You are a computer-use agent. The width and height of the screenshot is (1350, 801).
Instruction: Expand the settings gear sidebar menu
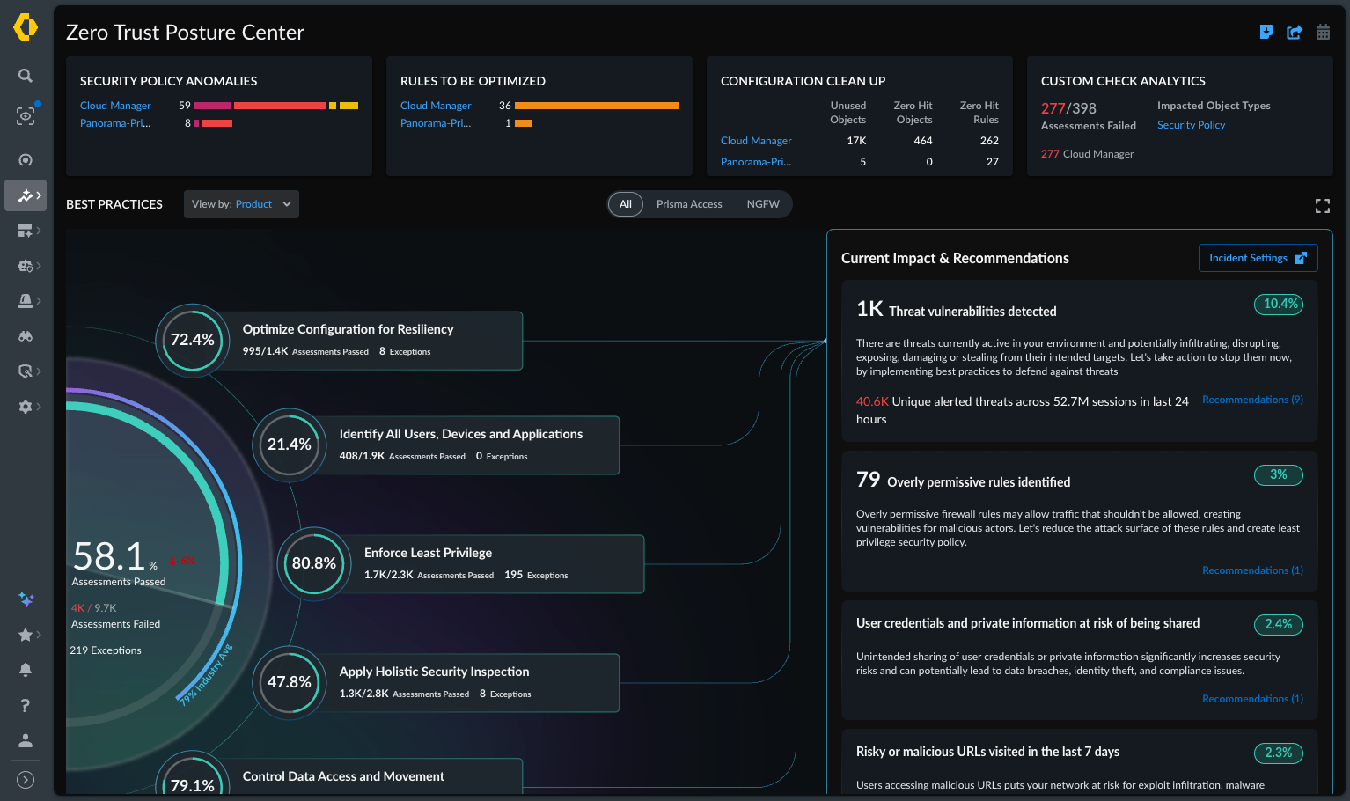(29, 407)
